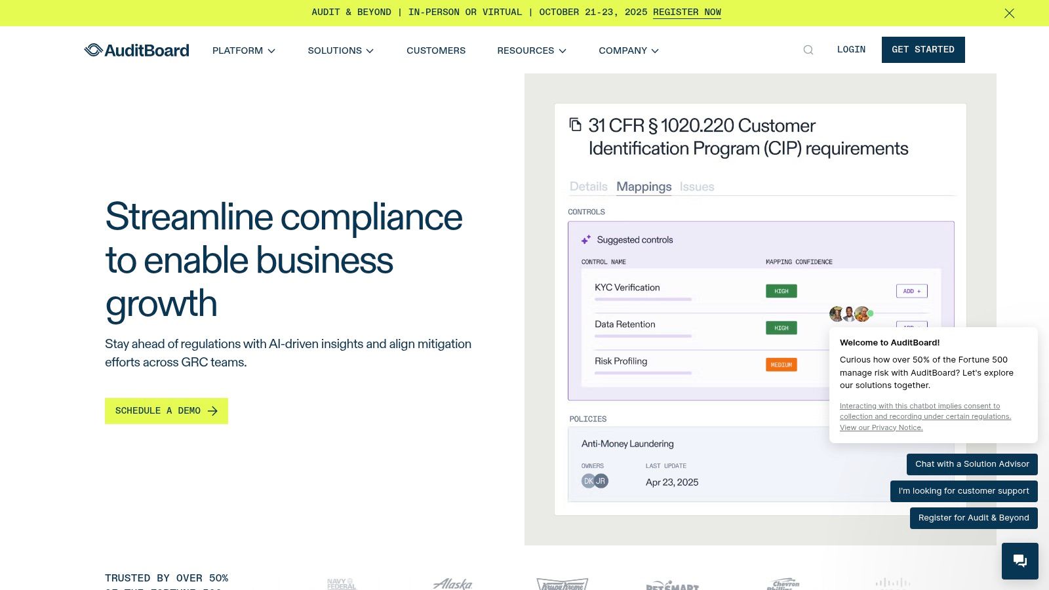Click the DK owner avatar
This screenshot has height=590, width=1049.
(588, 481)
